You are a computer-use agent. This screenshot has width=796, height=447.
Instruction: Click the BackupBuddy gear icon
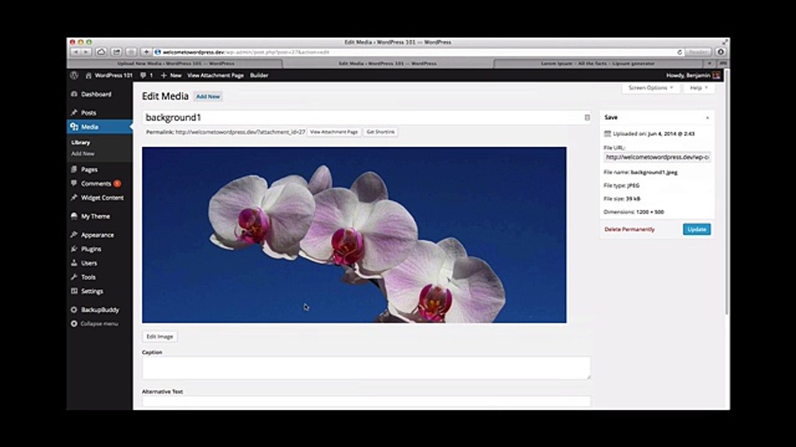(x=74, y=310)
